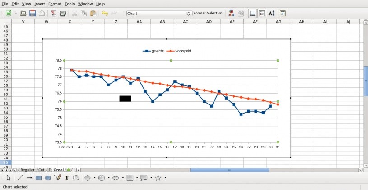Viewport: 368px width, 190px height.
Task: Select the Callouts speech bubble tool
Action: pyautogui.click(x=76, y=178)
